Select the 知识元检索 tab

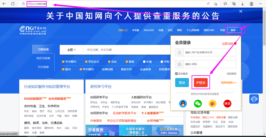click(43, 58)
